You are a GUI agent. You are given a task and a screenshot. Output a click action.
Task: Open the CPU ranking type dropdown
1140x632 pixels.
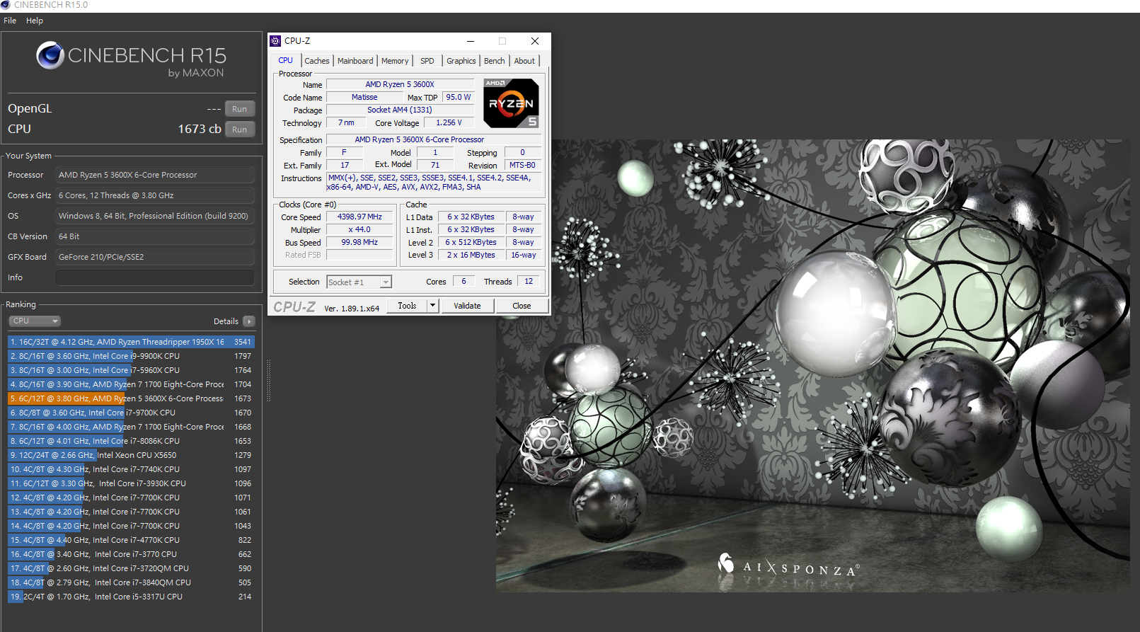(x=35, y=321)
